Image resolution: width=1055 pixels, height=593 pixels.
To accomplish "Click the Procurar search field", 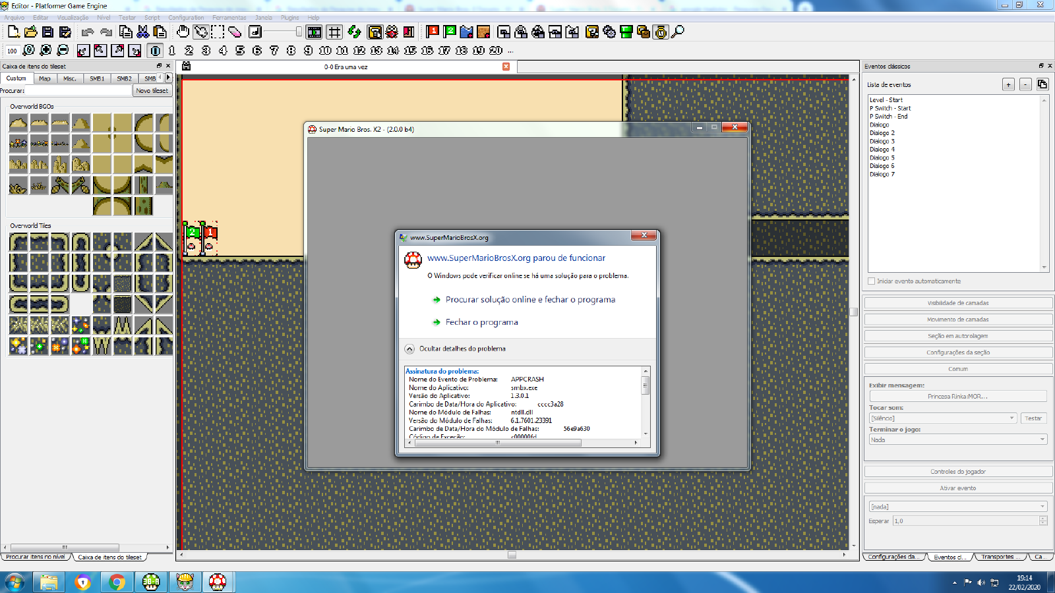I will click(78, 91).
